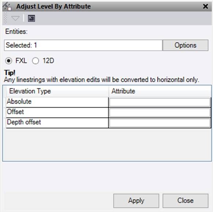Select the Absolute elevation type row
Viewport: 213px width, 212px height.
point(57,102)
